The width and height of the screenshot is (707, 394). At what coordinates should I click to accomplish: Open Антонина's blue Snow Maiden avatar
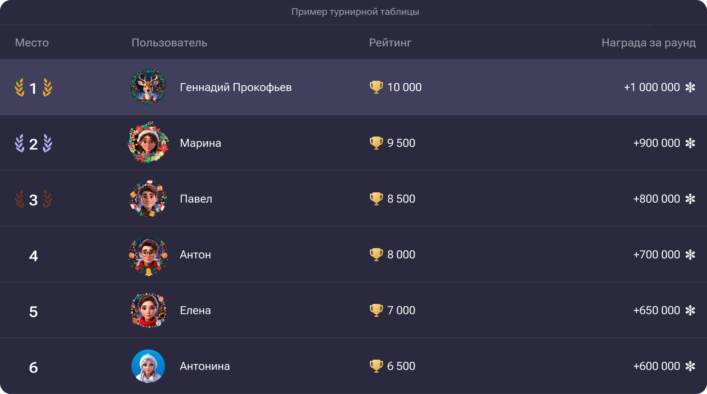coord(148,366)
